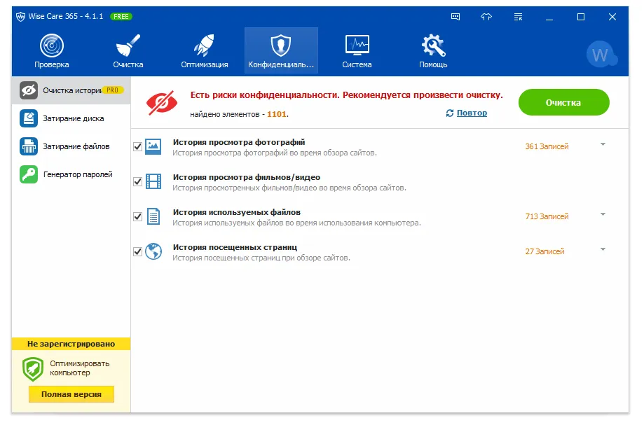
Task: Click the yellow PRO badge
Action: pos(112,90)
